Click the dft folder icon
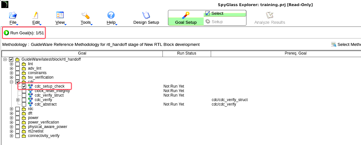Viewport: 361px width, 145px height. click(x=24, y=113)
